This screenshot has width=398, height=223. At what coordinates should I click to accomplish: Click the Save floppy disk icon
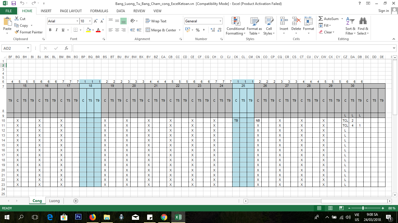13,3
